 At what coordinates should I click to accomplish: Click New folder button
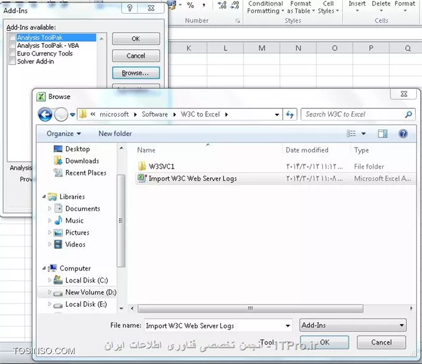point(115,134)
